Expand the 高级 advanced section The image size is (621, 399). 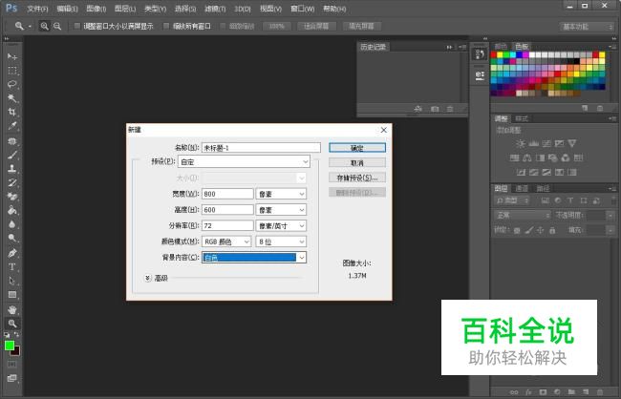(148, 278)
